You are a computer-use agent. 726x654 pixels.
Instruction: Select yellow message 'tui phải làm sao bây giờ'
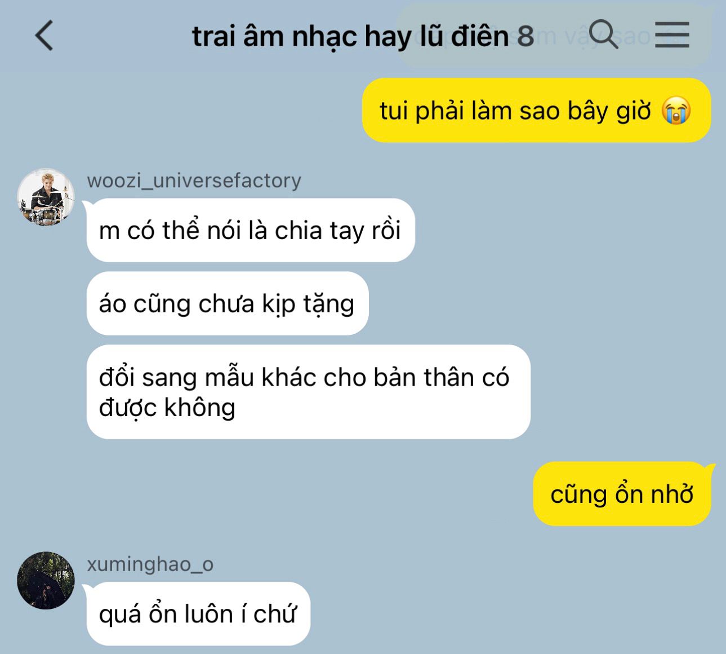coord(536,110)
